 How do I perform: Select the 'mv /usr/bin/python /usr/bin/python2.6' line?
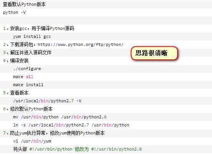point(60,117)
